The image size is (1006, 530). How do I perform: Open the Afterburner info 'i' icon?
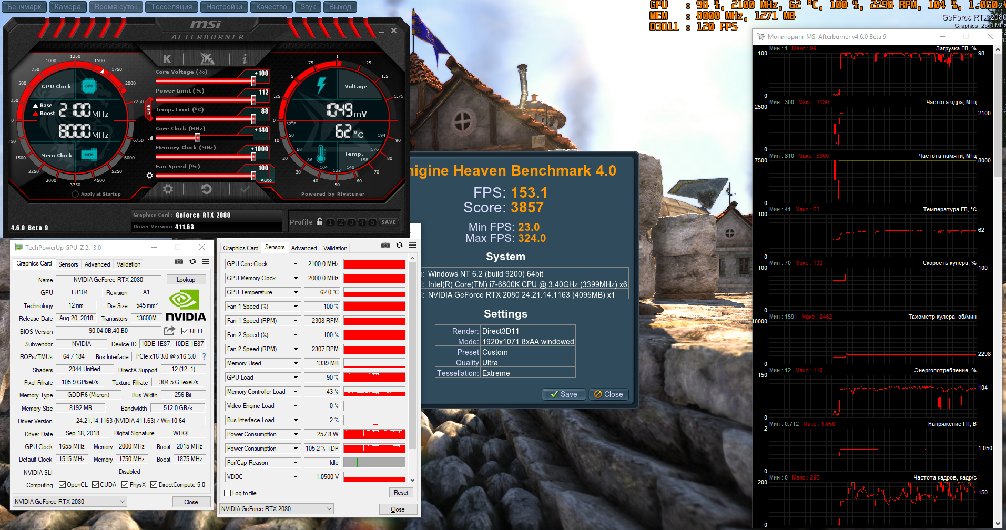[x=245, y=59]
